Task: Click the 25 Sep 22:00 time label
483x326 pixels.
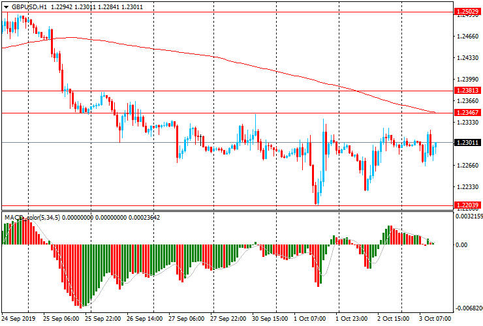Action: pos(103,319)
